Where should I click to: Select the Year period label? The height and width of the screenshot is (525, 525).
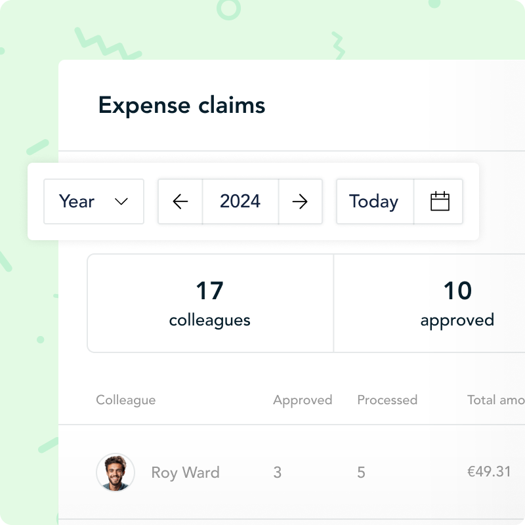click(77, 201)
